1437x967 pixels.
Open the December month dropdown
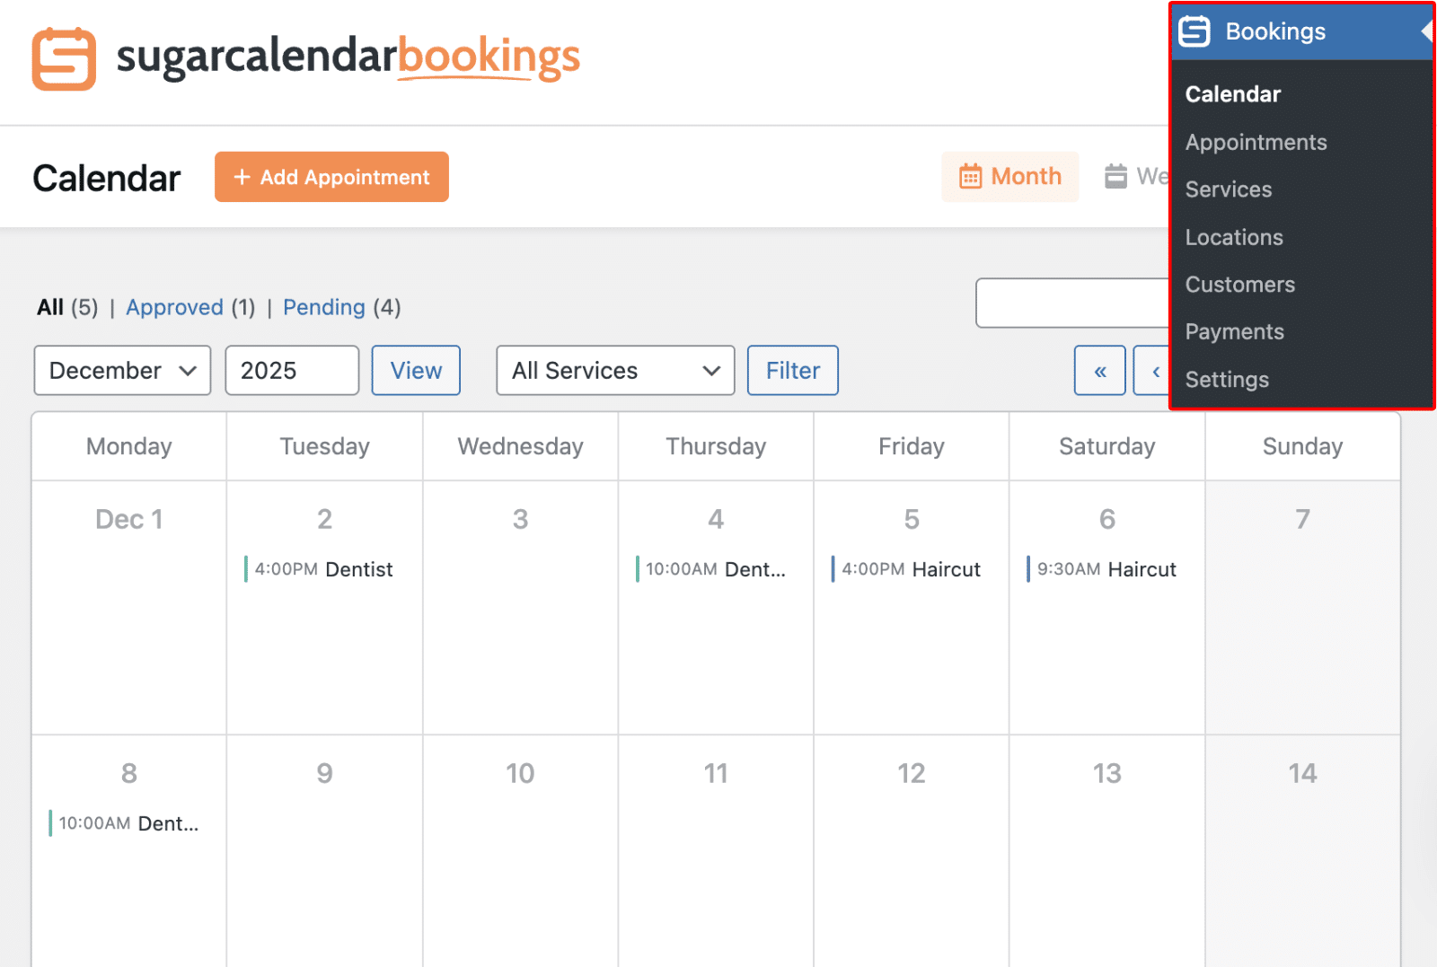tap(121, 370)
